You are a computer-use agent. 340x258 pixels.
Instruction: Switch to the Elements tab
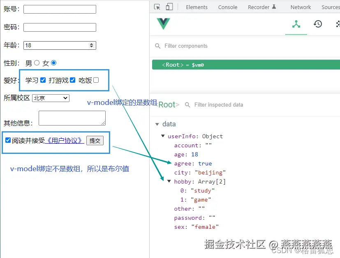pos(197,7)
